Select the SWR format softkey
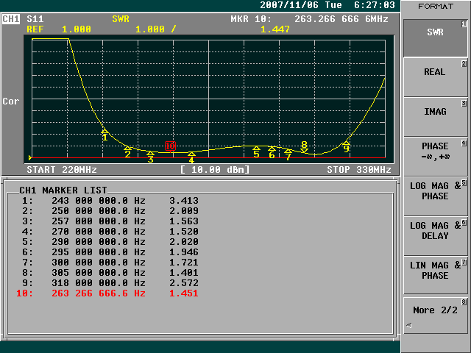471x353 pixels. (x=435, y=38)
